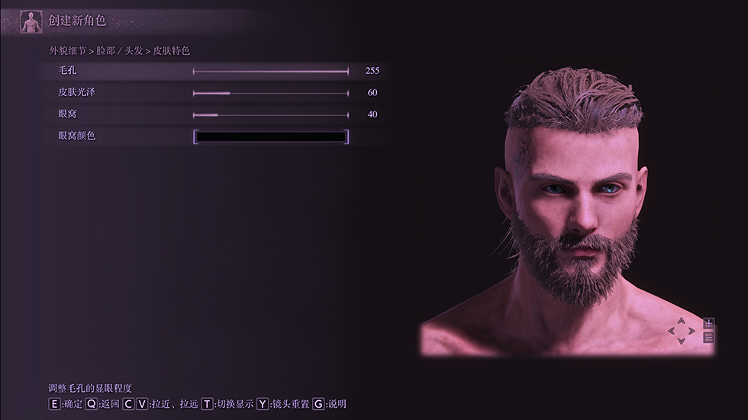The height and width of the screenshot is (420, 748).
Task: Select the 皮肤光泽 row
Action: click(214, 93)
